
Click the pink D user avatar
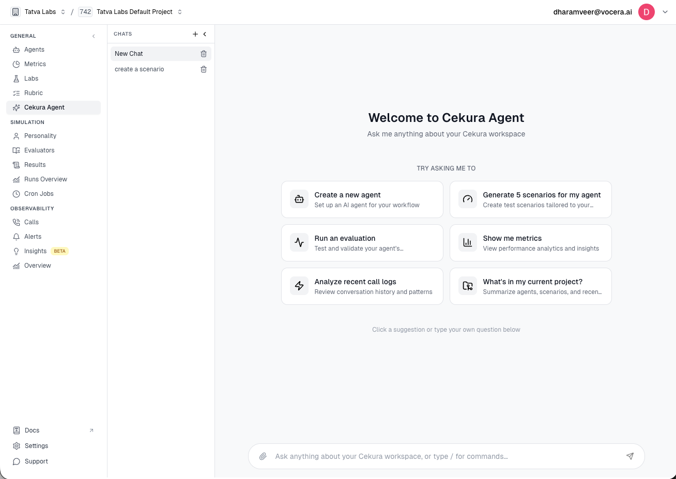click(x=647, y=12)
